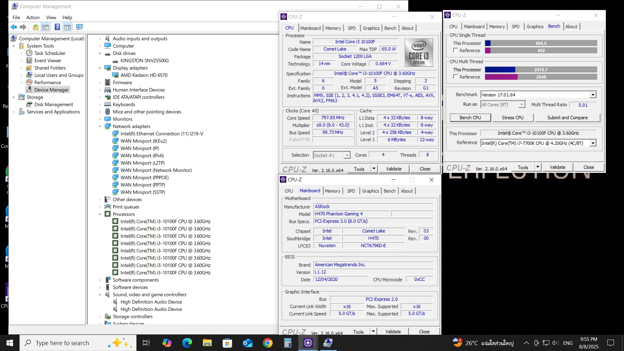Viewport: 624px width, 351px height.
Task: Click the taskbar search box
Action: coord(62,343)
